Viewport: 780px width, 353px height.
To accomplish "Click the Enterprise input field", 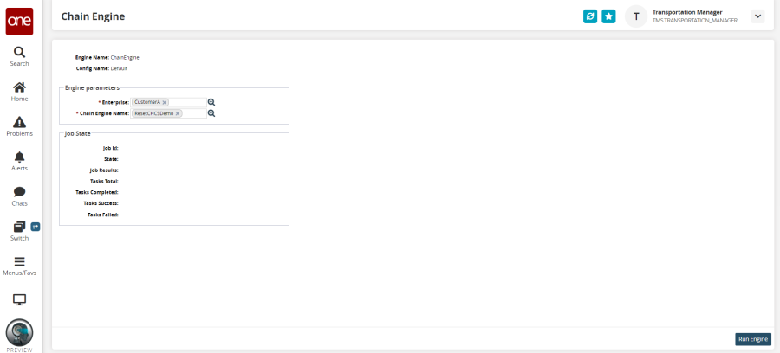I will click(187, 102).
